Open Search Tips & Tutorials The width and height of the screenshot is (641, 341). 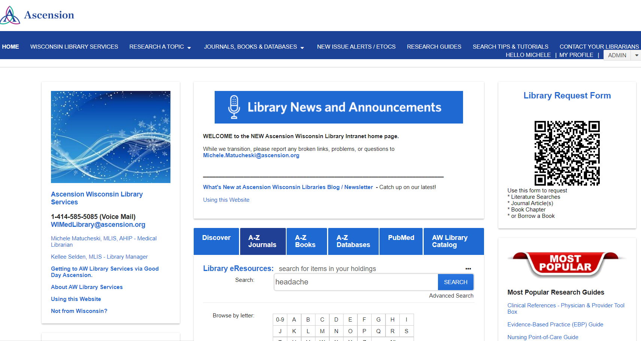tap(511, 47)
